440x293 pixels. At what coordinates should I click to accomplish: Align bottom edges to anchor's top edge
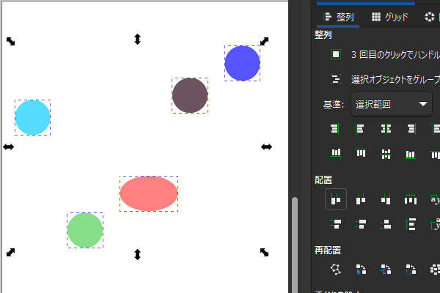click(x=336, y=153)
